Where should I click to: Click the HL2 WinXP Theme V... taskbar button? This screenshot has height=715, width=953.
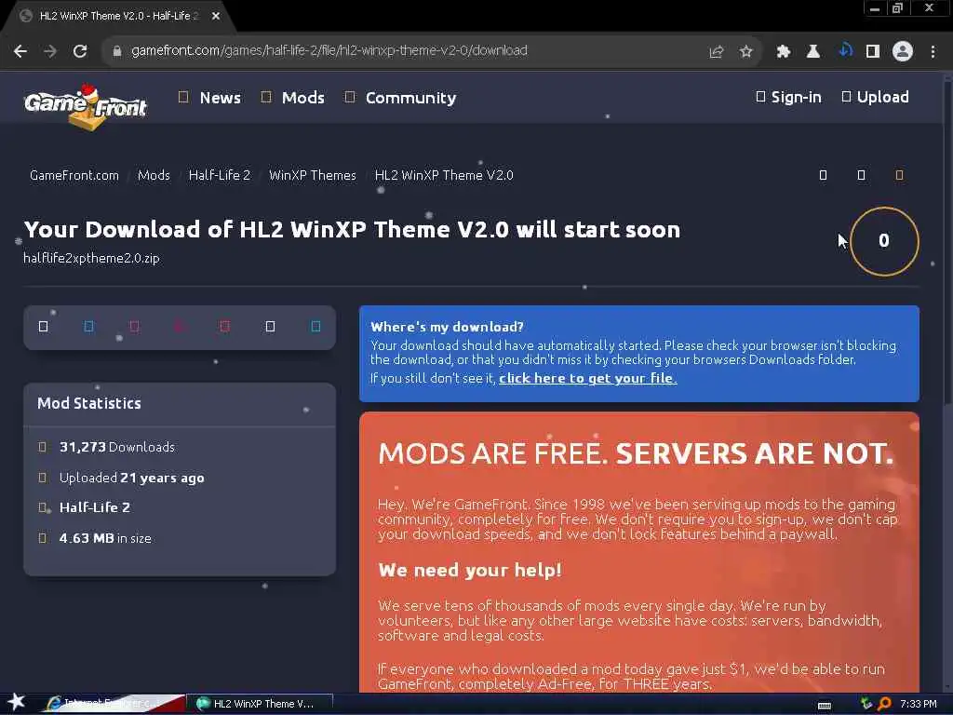click(260, 704)
